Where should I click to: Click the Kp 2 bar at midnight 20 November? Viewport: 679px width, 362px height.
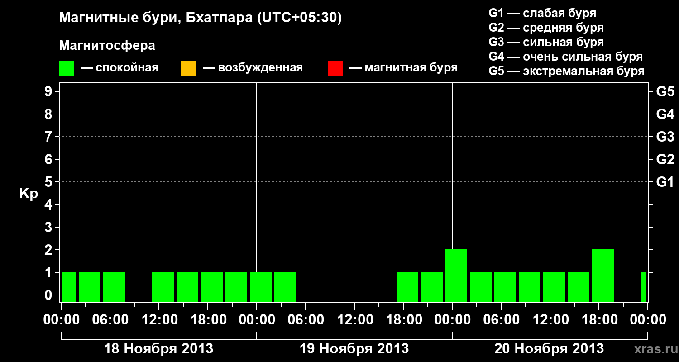456,276
